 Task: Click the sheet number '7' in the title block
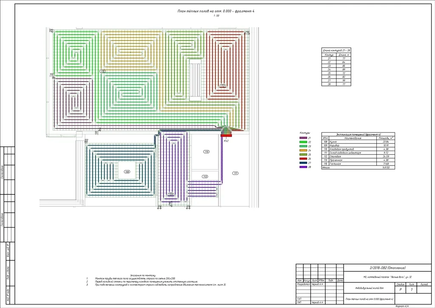pos(412,289)
